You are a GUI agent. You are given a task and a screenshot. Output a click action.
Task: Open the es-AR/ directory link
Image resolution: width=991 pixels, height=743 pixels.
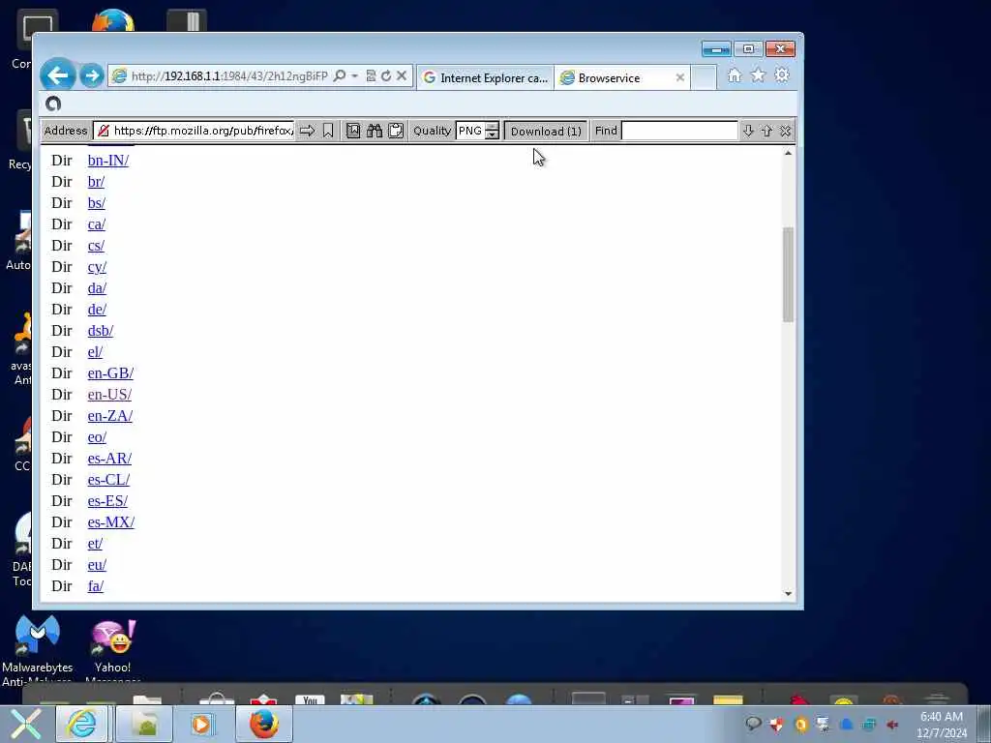click(x=110, y=459)
